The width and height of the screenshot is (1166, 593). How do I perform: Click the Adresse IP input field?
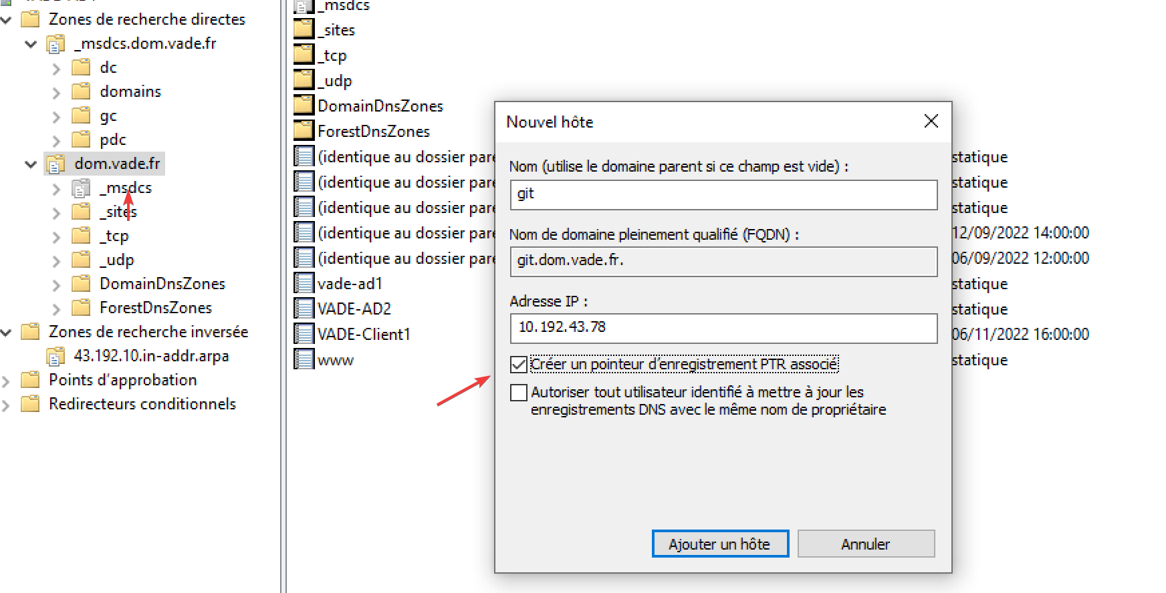click(723, 328)
